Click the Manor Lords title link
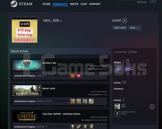The width and height of the screenshot is (162, 129). click(49, 88)
